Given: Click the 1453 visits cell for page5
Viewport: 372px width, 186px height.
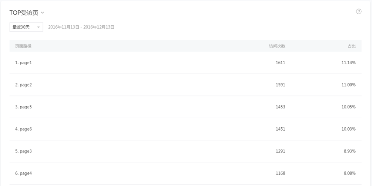Looking at the screenshot, I should click(x=280, y=107).
